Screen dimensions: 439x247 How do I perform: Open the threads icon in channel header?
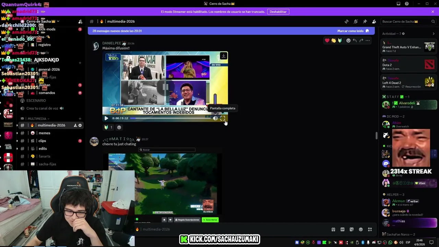pyautogui.click(x=346, y=21)
